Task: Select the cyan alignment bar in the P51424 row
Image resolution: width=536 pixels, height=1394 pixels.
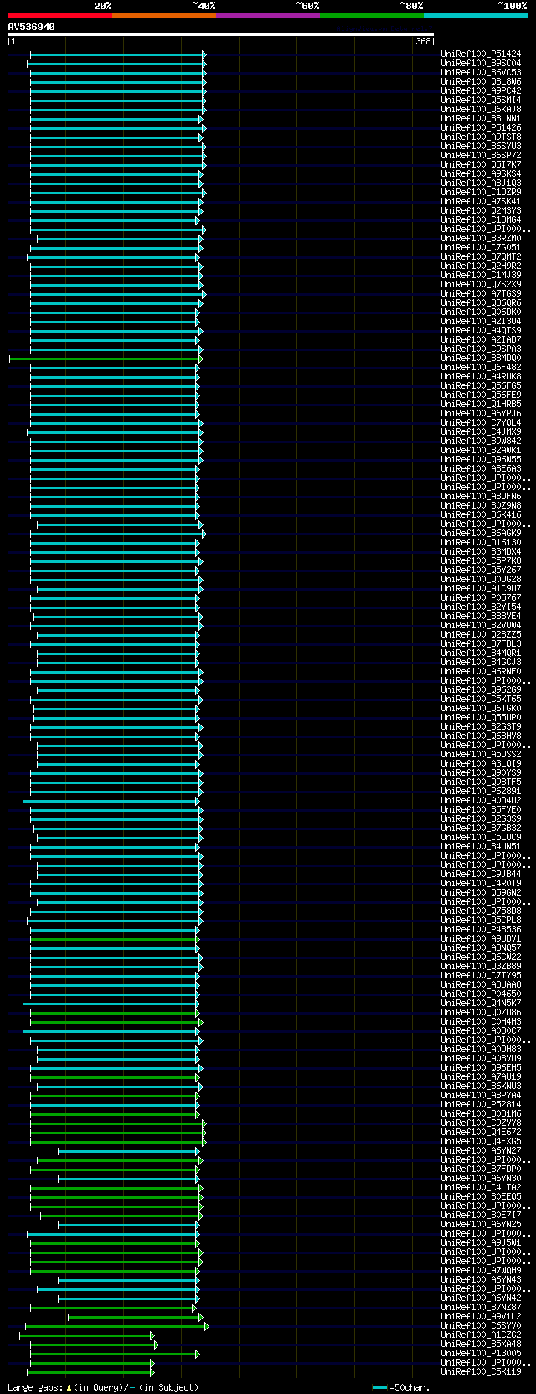Action: click(117, 54)
